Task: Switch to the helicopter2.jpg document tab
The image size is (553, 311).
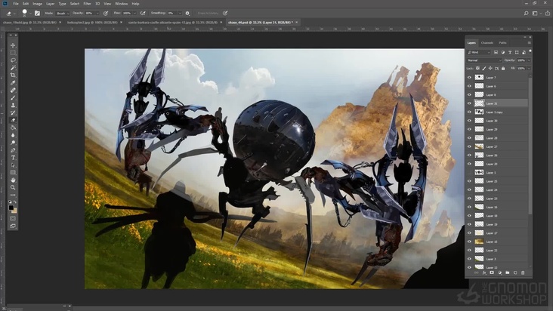Action: click(85, 23)
